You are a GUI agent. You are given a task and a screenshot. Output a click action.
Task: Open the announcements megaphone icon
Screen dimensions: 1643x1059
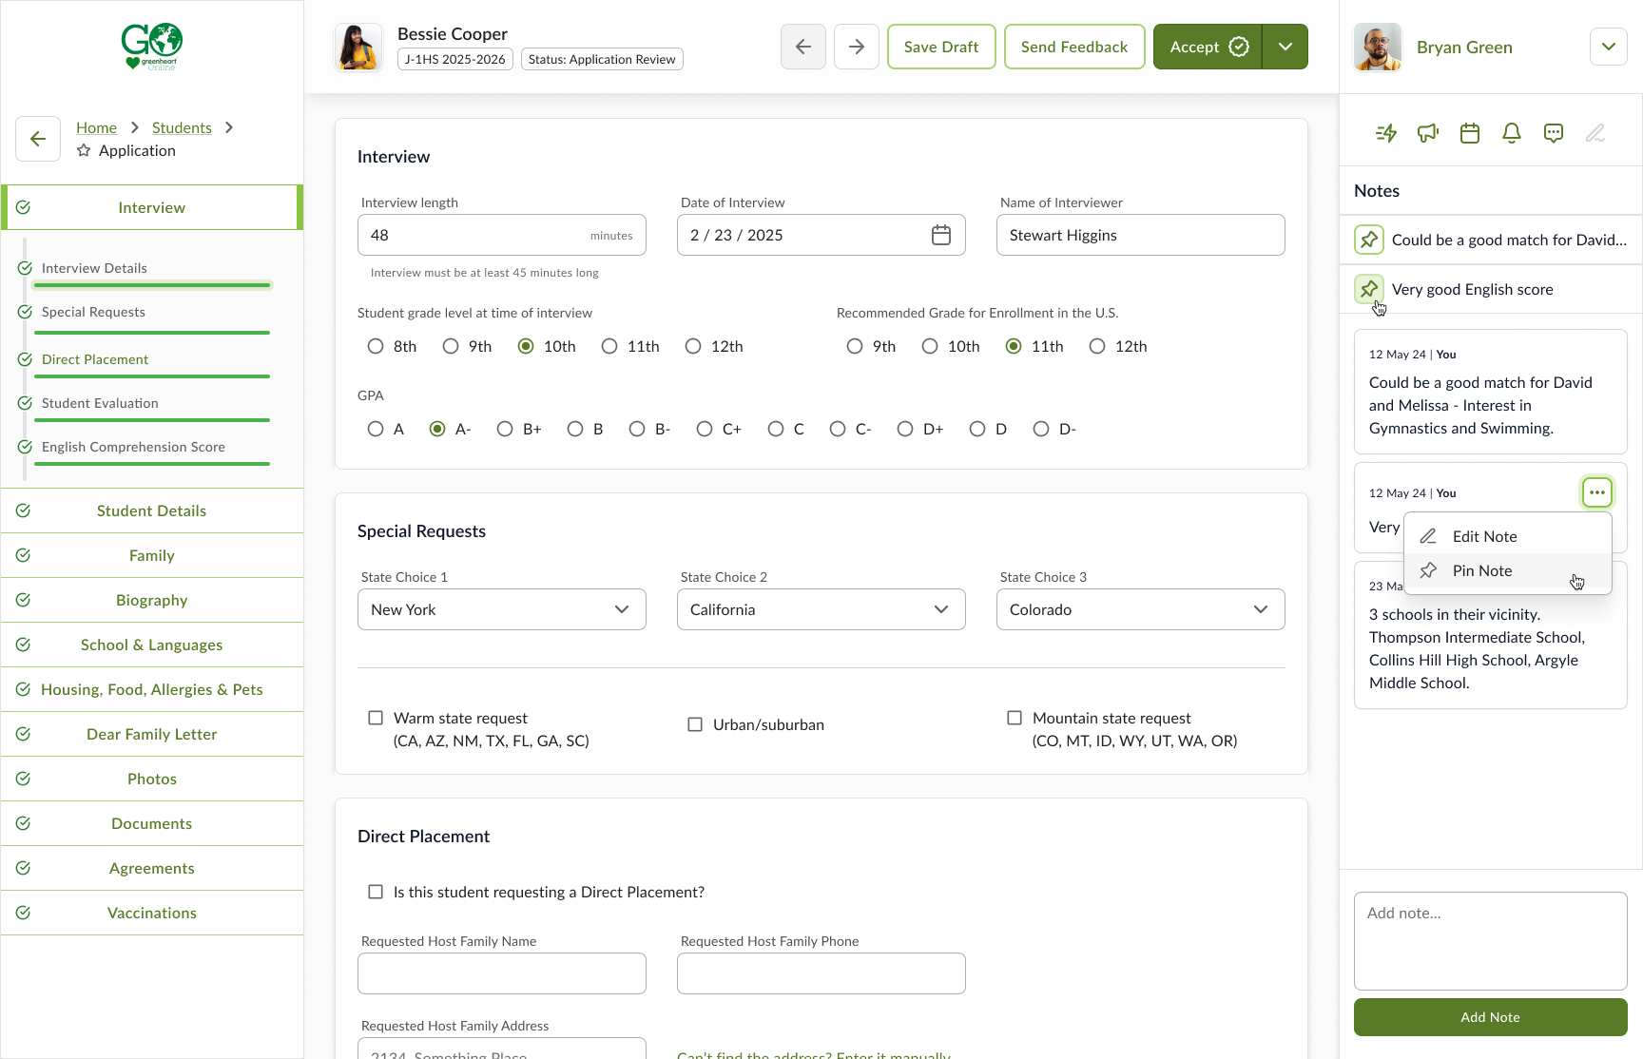tap(1428, 133)
